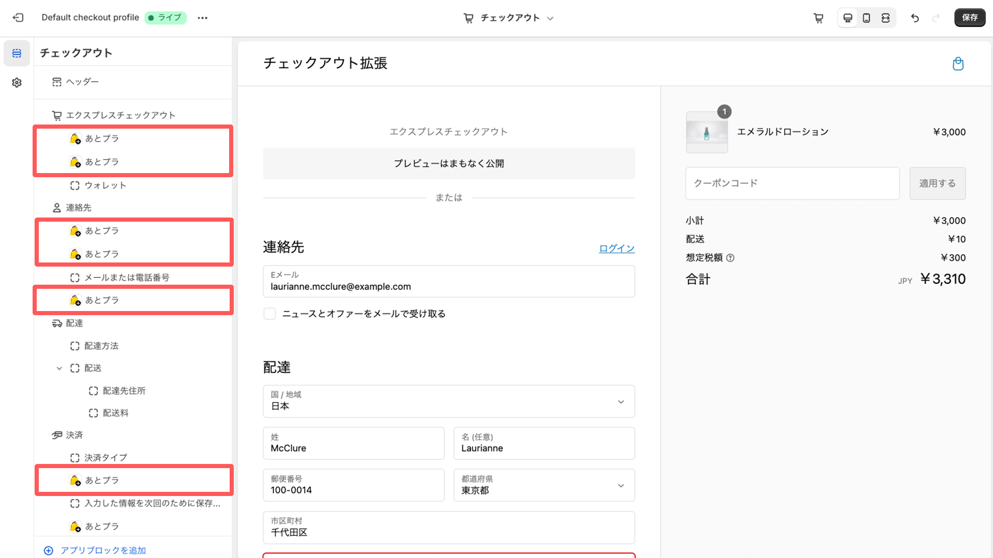Click プレビューはまもなく公開 placeholder button
The height and width of the screenshot is (558, 993).
click(x=449, y=163)
